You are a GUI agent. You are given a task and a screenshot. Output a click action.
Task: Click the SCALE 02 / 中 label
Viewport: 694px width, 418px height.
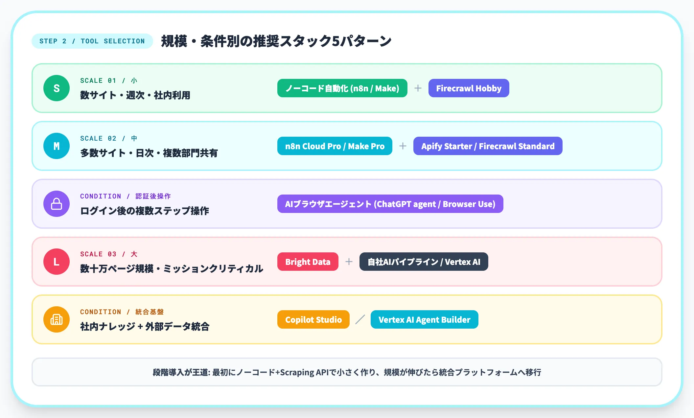tap(109, 138)
